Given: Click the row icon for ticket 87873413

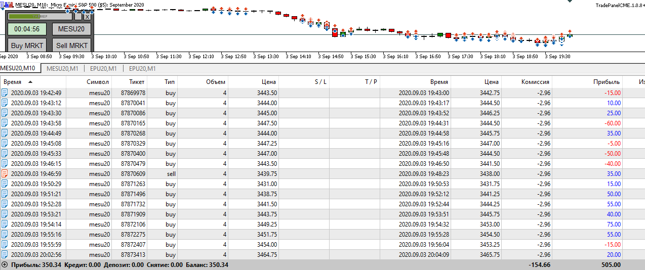Looking at the screenshot, I should pyautogui.click(x=5, y=254).
